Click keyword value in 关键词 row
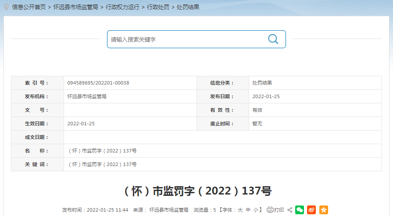Viewport: 393px width, 216px height. coord(102,164)
